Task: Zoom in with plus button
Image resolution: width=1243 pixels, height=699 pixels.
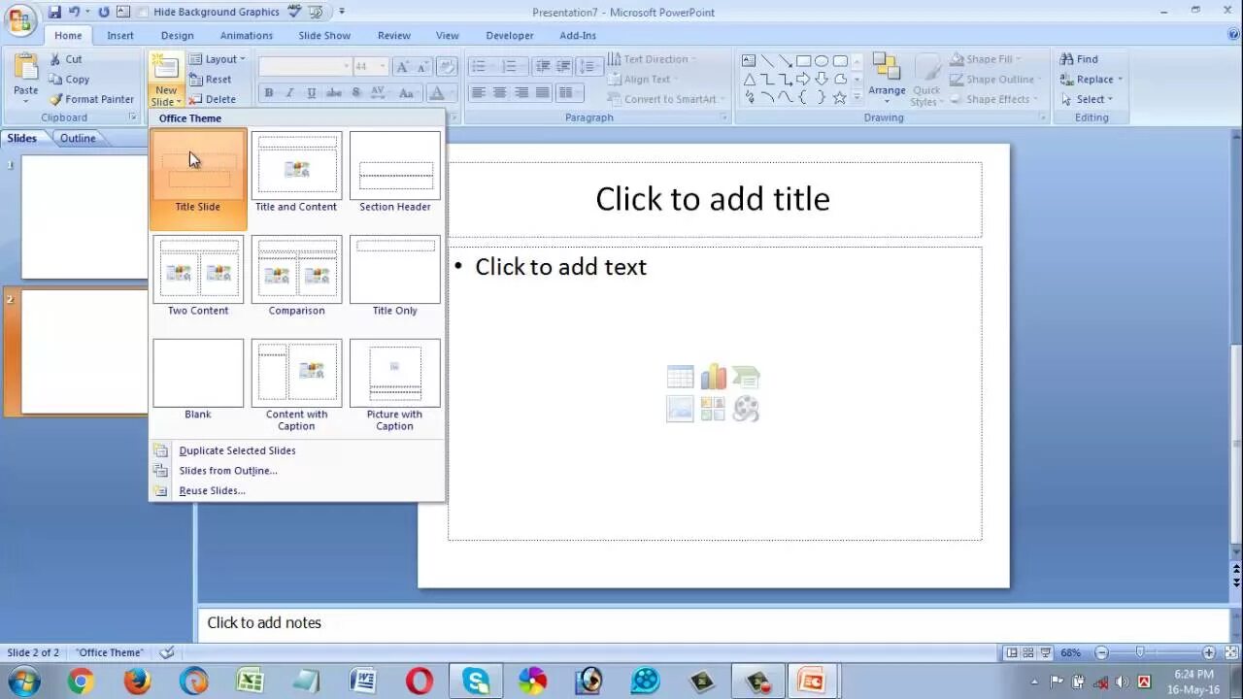Action: coord(1209,652)
